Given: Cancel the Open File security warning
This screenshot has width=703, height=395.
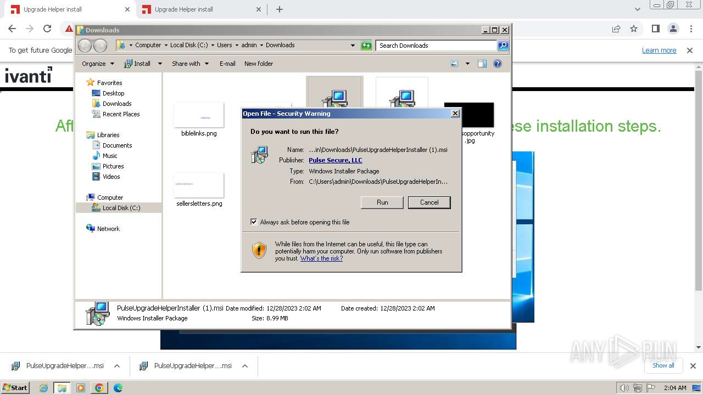Looking at the screenshot, I should tap(429, 202).
